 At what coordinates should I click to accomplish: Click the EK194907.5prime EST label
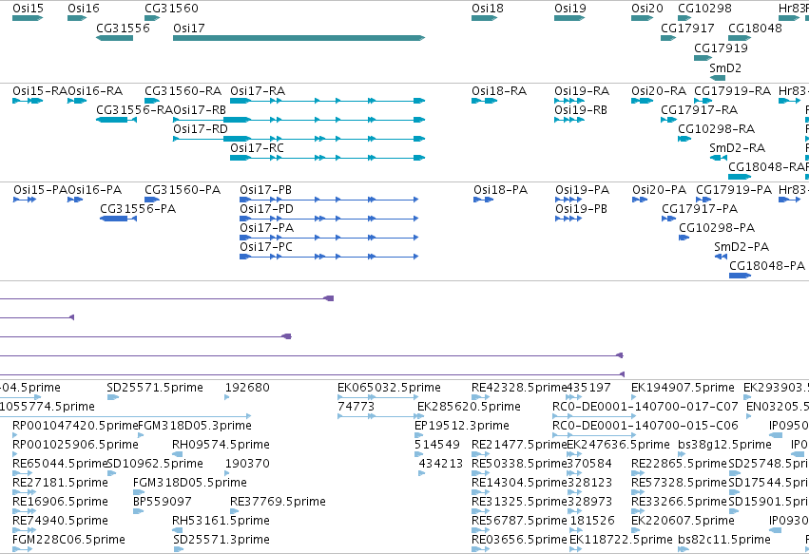pyautogui.click(x=683, y=388)
